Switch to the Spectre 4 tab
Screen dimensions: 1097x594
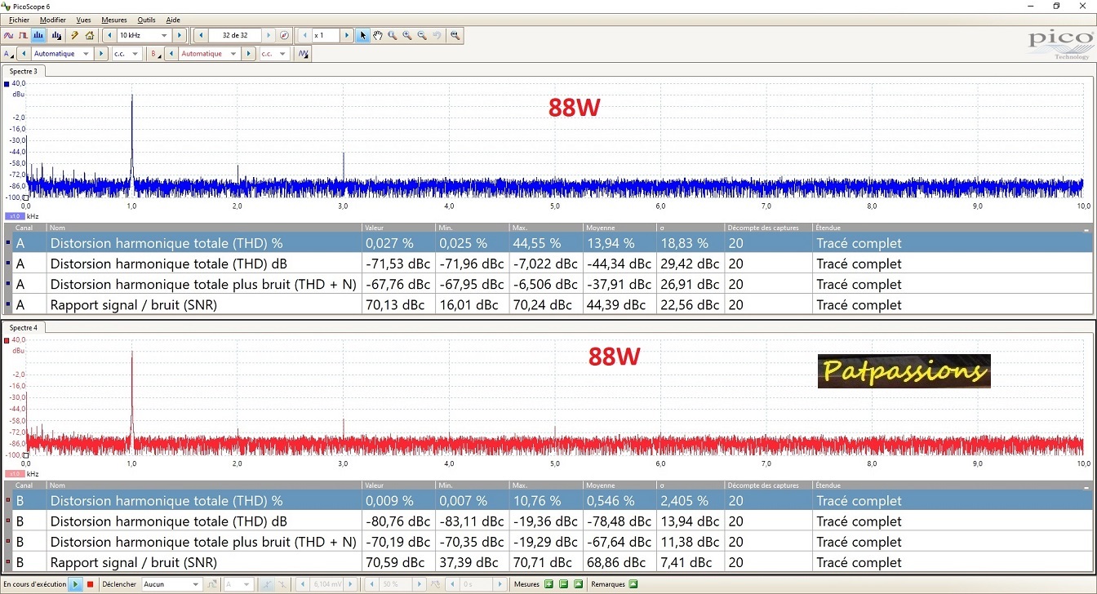click(24, 328)
